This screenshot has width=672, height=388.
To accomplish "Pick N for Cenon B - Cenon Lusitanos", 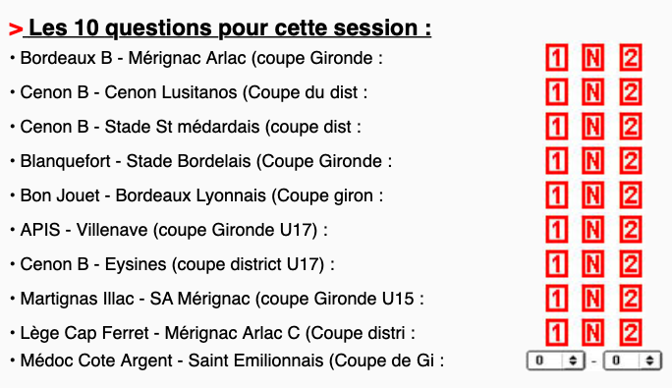I will [592, 91].
